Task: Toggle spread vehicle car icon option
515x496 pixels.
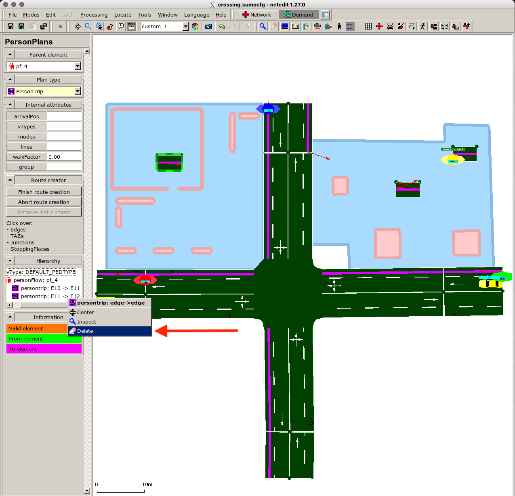Action: tap(390, 26)
